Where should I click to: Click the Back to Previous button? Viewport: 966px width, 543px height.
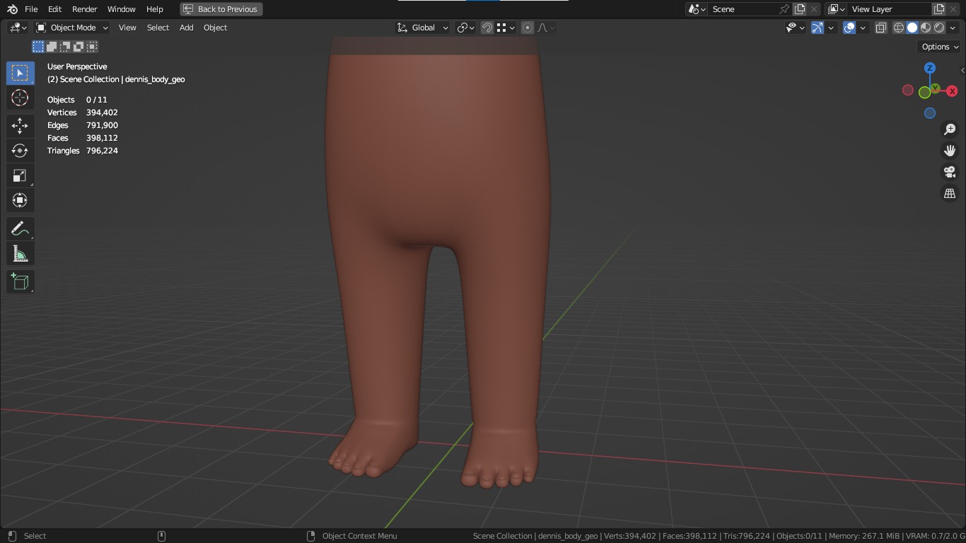pos(221,9)
